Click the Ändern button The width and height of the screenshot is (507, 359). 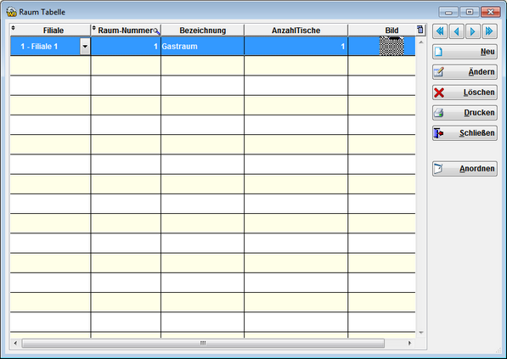(x=465, y=72)
